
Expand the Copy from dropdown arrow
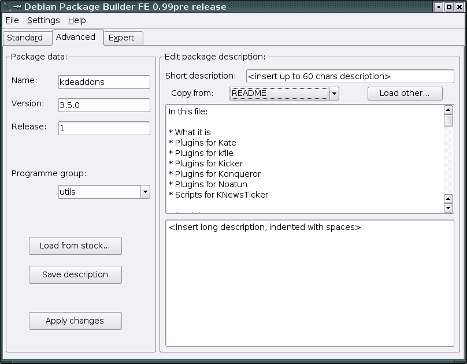pos(334,94)
